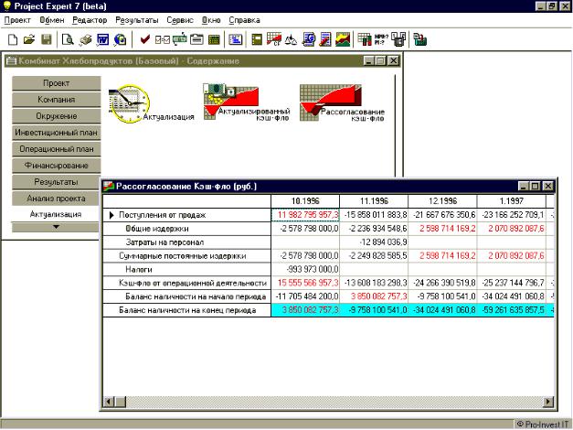573x430 pixels.
Task: Select the Окружение section button
Action: 57,116
